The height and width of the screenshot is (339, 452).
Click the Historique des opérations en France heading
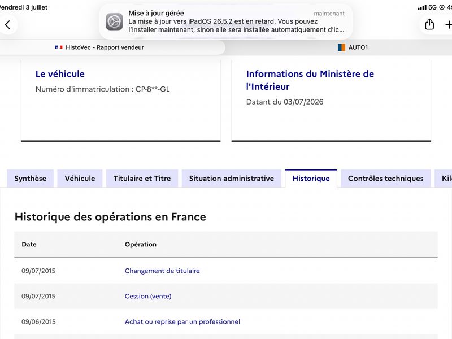(110, 217)
